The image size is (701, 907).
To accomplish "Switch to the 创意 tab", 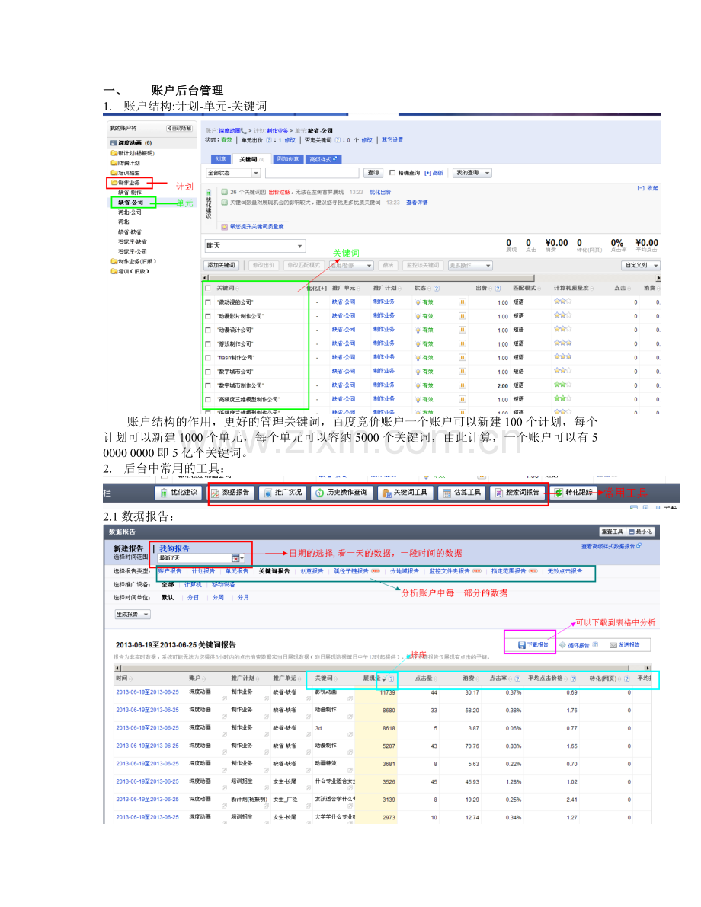I will (220, 159).
